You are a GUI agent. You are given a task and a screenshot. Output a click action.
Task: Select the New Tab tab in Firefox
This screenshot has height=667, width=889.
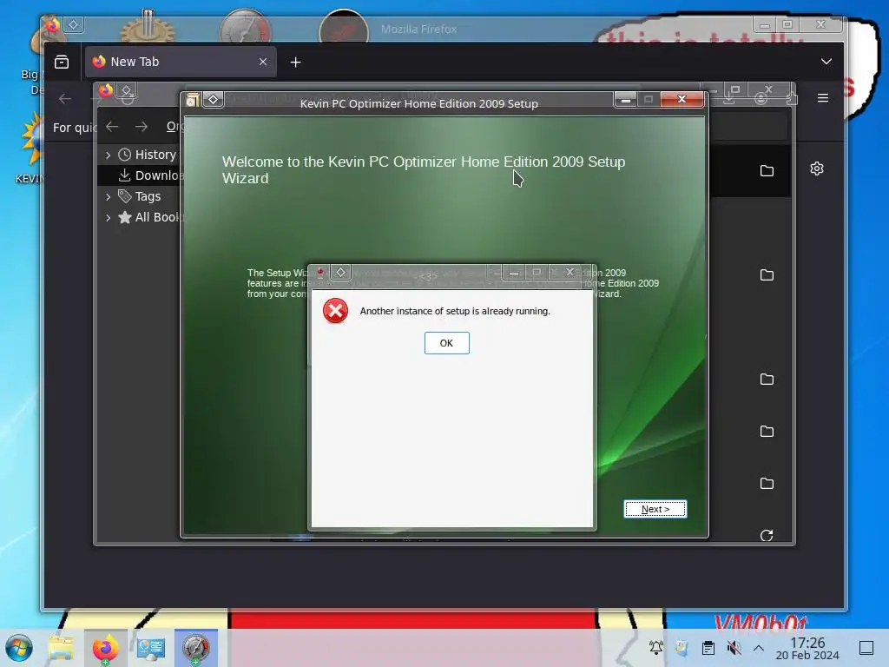click(x=181, y=62)
